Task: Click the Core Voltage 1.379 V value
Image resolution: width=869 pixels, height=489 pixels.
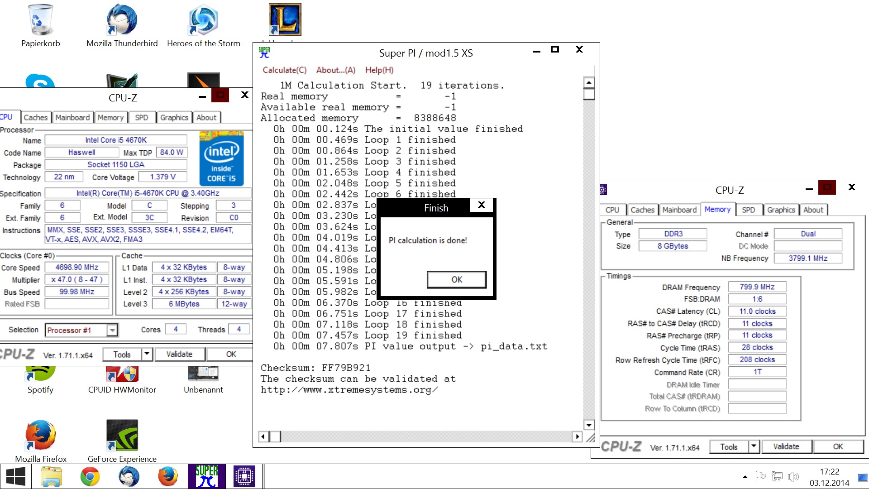Action: tap(163, 177)
